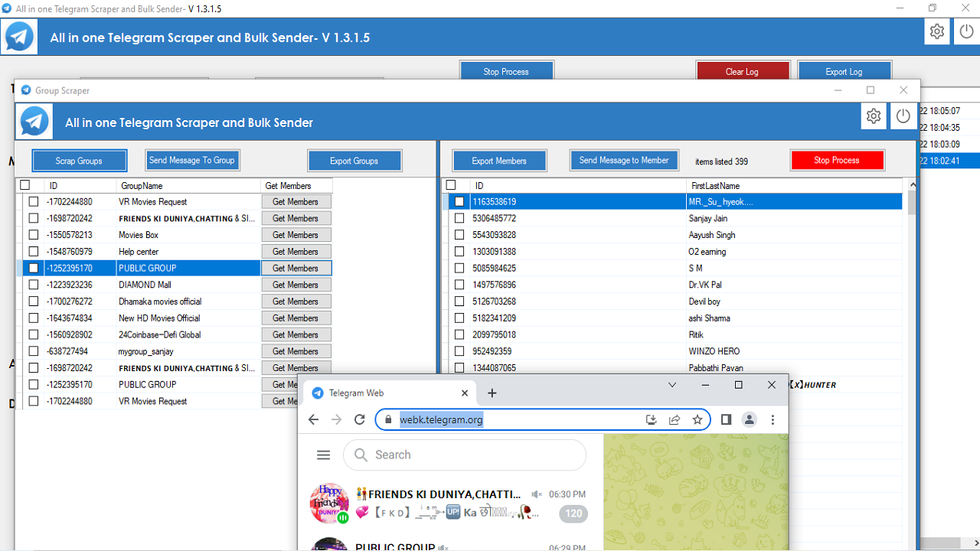980x551 pixels.
Task: Click Export Members button
Action: pos(499,161)
